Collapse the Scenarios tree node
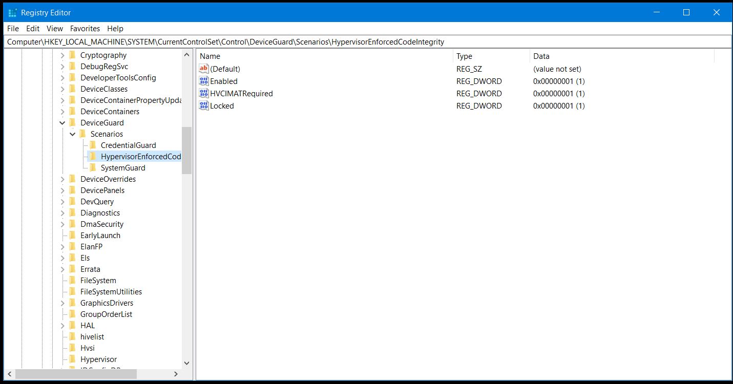 [x=73, y=134]
